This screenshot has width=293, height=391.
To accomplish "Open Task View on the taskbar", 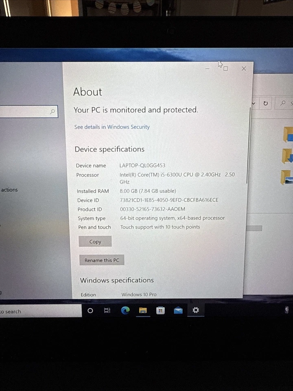I will (x=107, y=310).
